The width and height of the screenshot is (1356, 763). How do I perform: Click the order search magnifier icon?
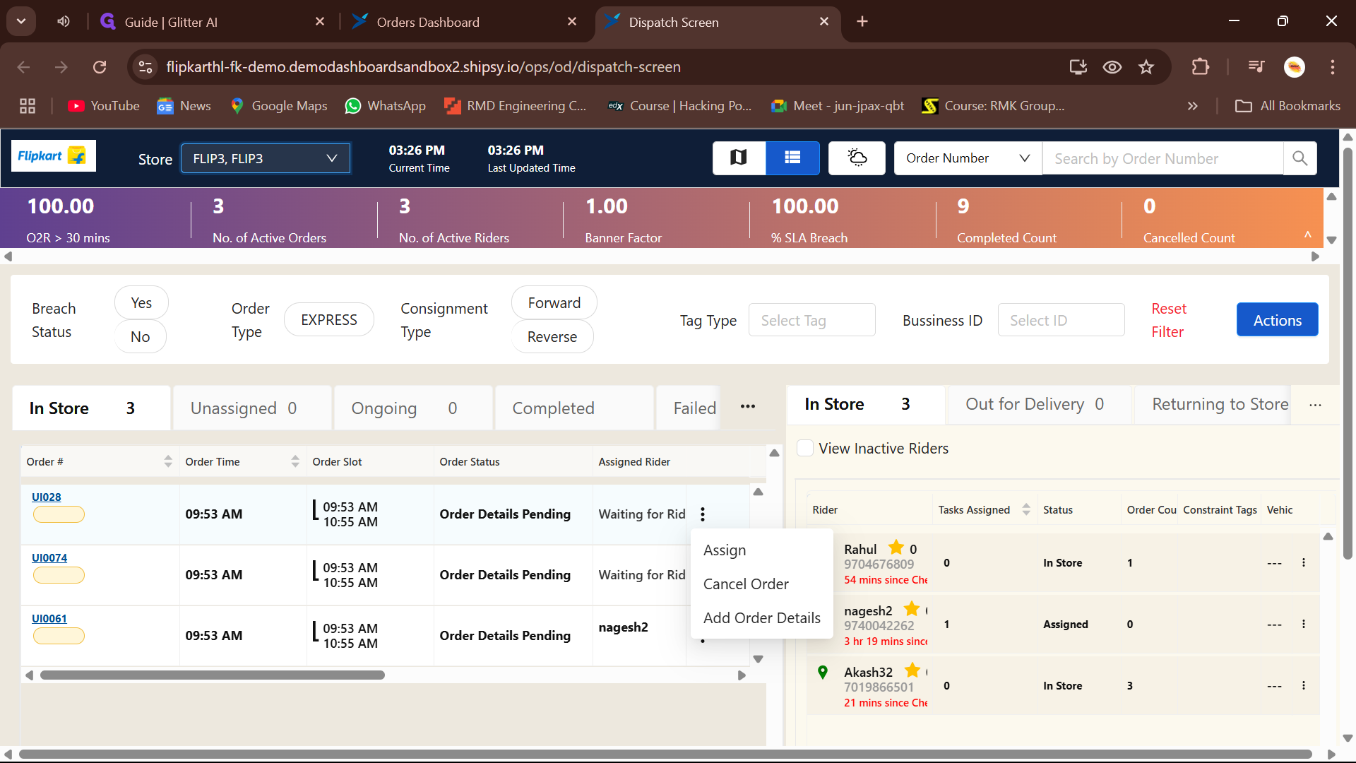1299,158
